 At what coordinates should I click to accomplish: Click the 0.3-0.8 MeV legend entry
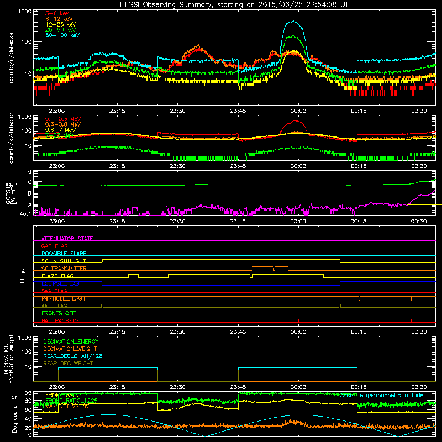[62, 124]
